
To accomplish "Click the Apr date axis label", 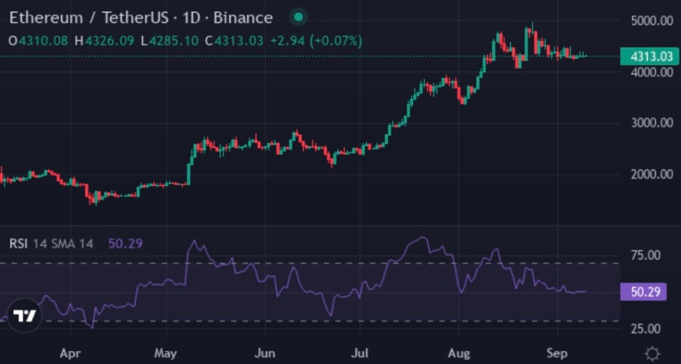I will (70, 354).
